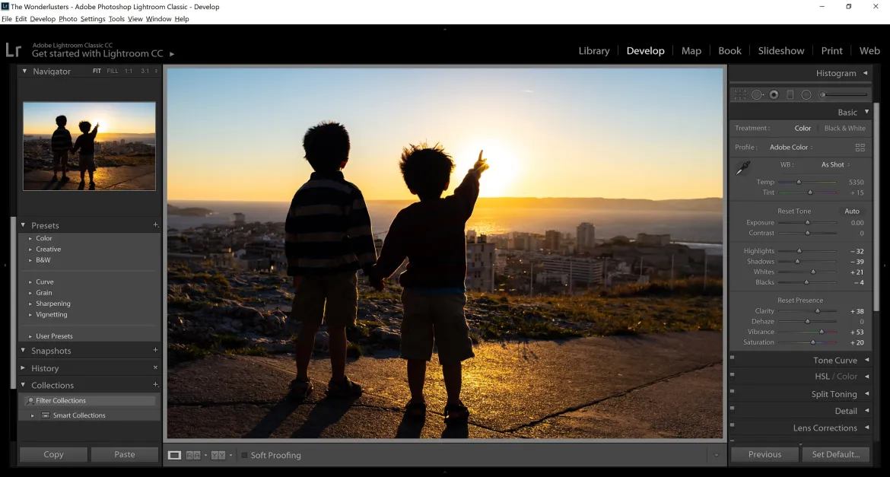This screenshot has width=890, height=477.
Task: Open the WB As Shot dropdown
Action: 834,164
